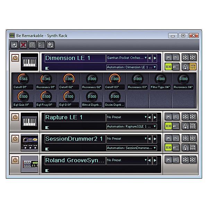Show assigned controls on Rapture LE 1
Image resolution: width=208 pixels, height=208 pixels.
(x=193, y=126)
